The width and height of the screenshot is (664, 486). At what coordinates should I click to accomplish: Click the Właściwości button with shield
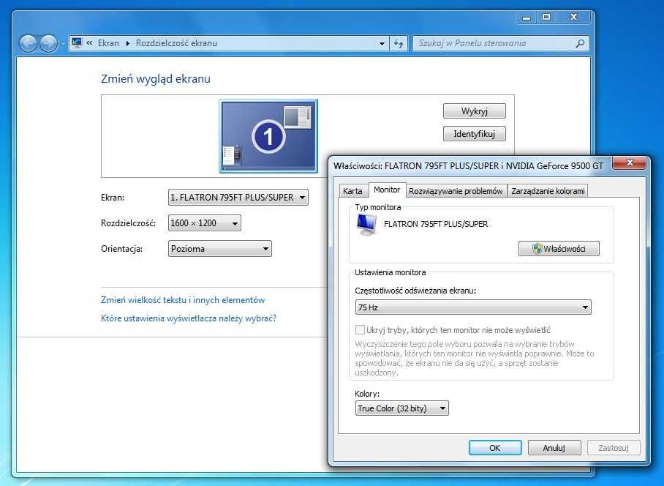pos(559,249)
